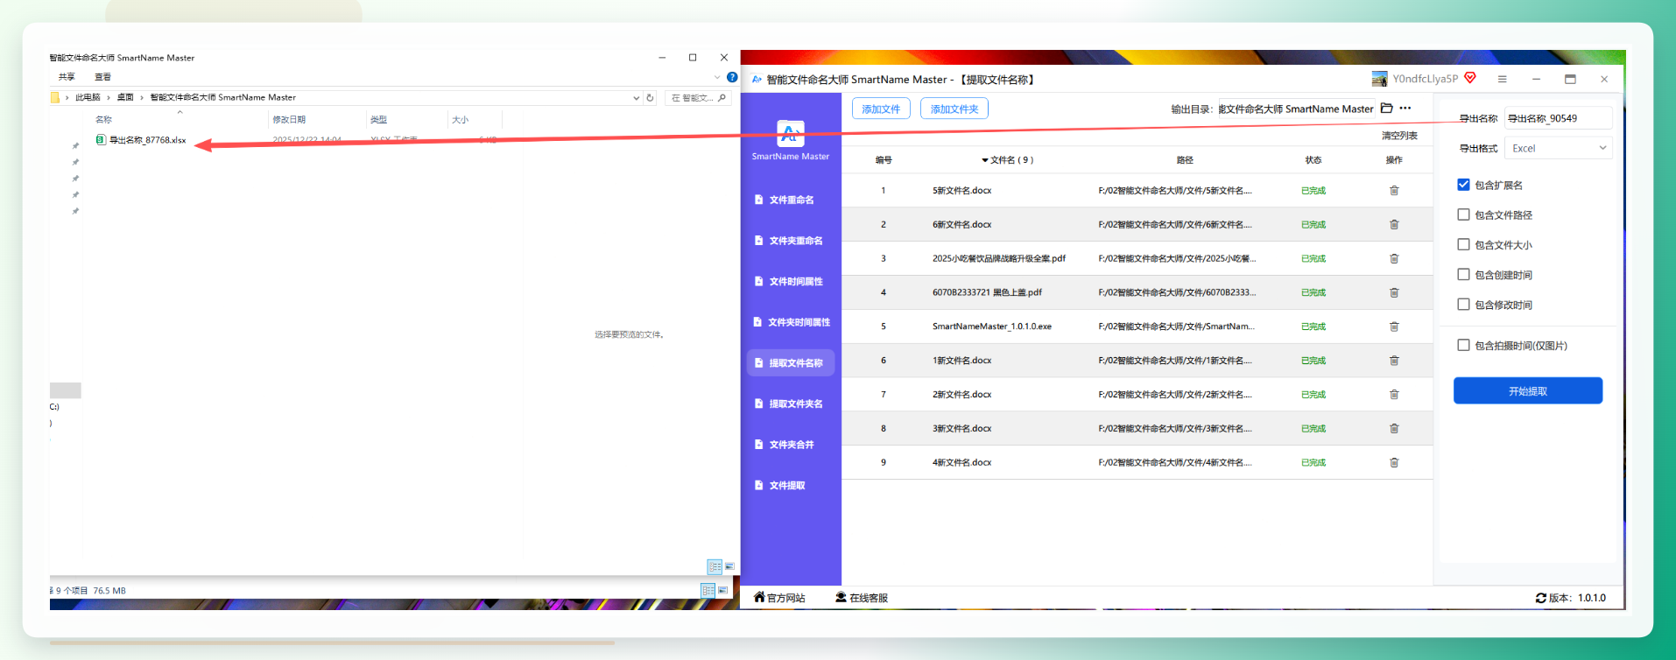Expand Explorer address bar history dropdown
The height and width of the screenshot is (660, 1676).
click(636, 98)
